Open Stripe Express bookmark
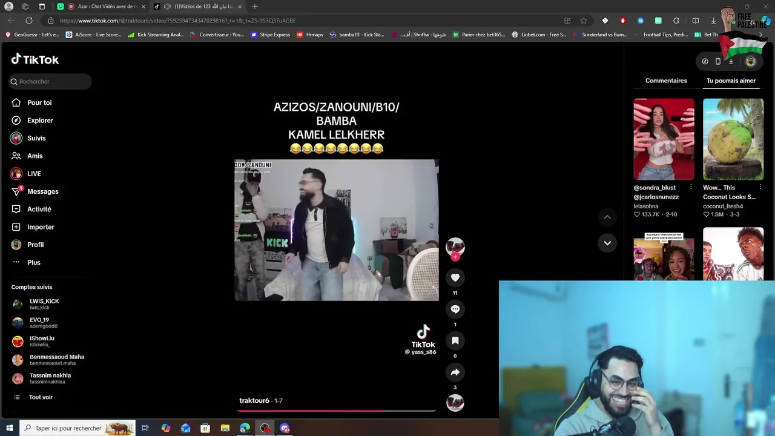 coord(270,35)
